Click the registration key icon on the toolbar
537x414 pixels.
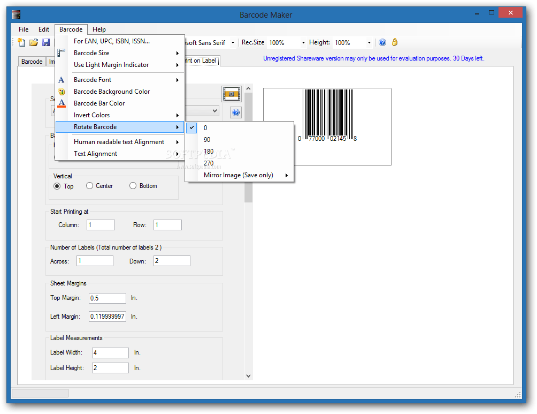pyautogui.click(x=394, y=42)
